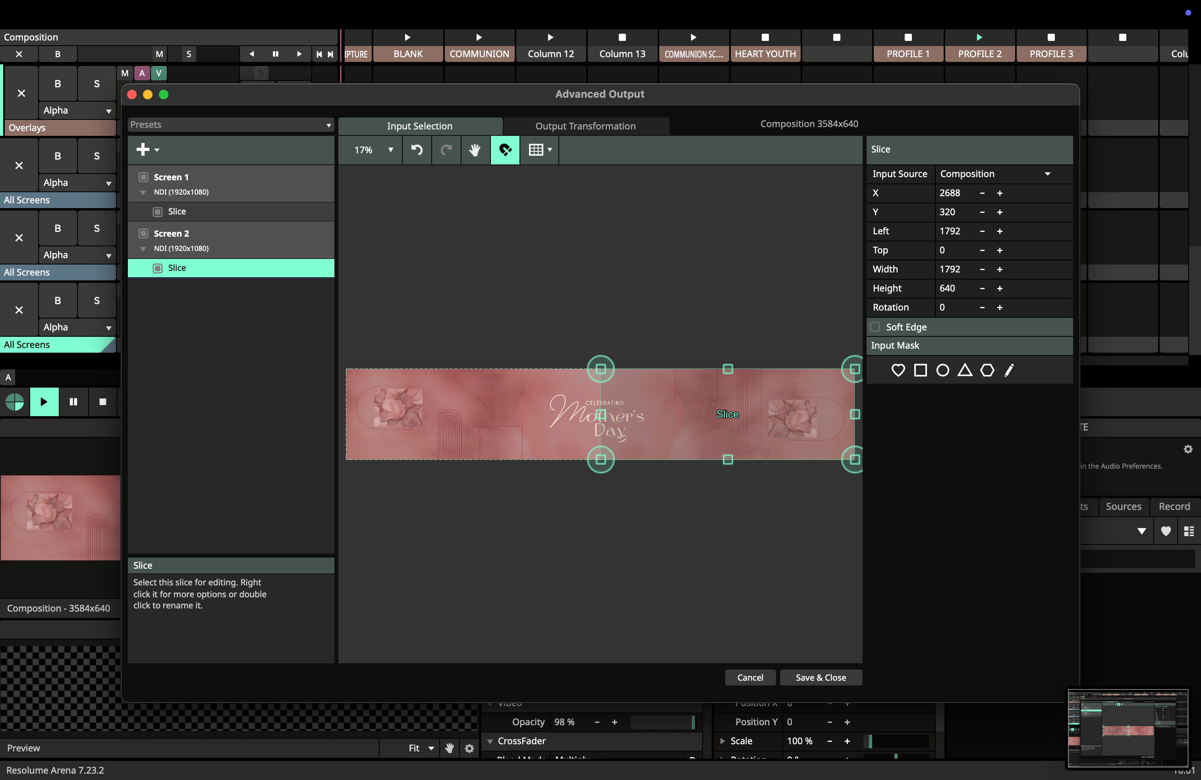Toggle Screen 1 checkbox
The image size is (1201, 780).
tap(143, 177)
